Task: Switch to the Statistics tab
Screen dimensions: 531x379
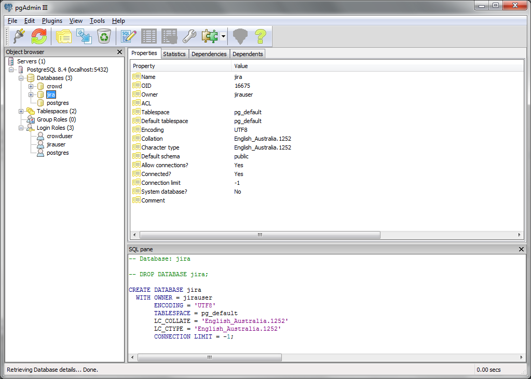Action: tap(174, 54)
